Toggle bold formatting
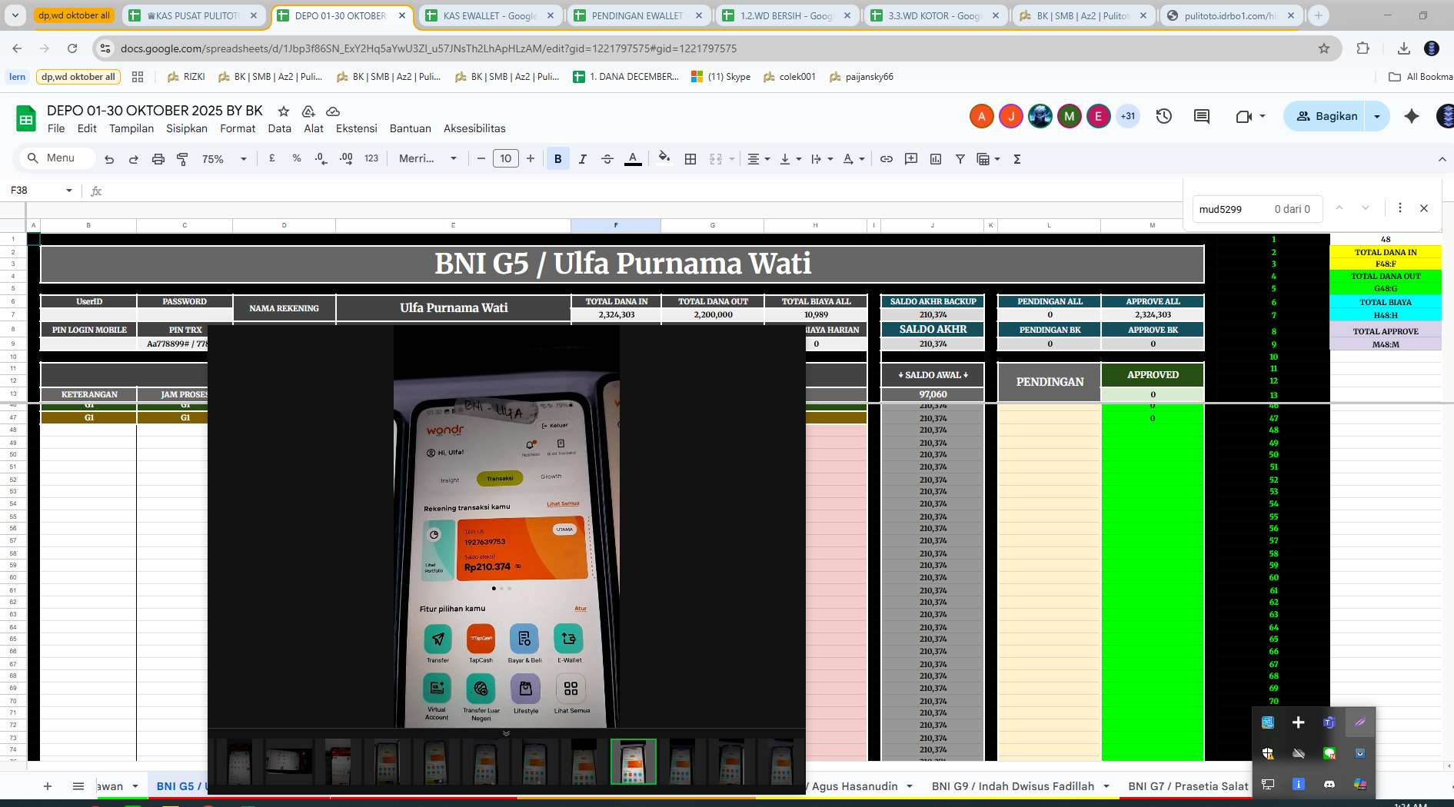 coord(557,159)
